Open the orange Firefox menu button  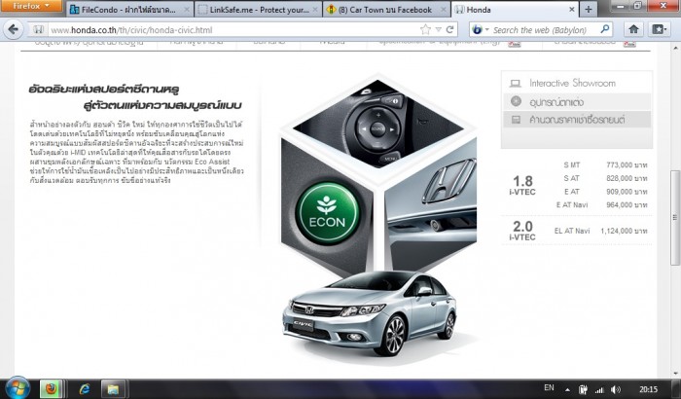[x=31, y=6]
